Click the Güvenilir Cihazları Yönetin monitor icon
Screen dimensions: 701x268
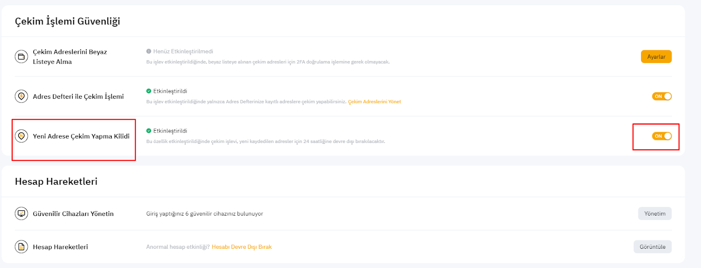(21, 213)
